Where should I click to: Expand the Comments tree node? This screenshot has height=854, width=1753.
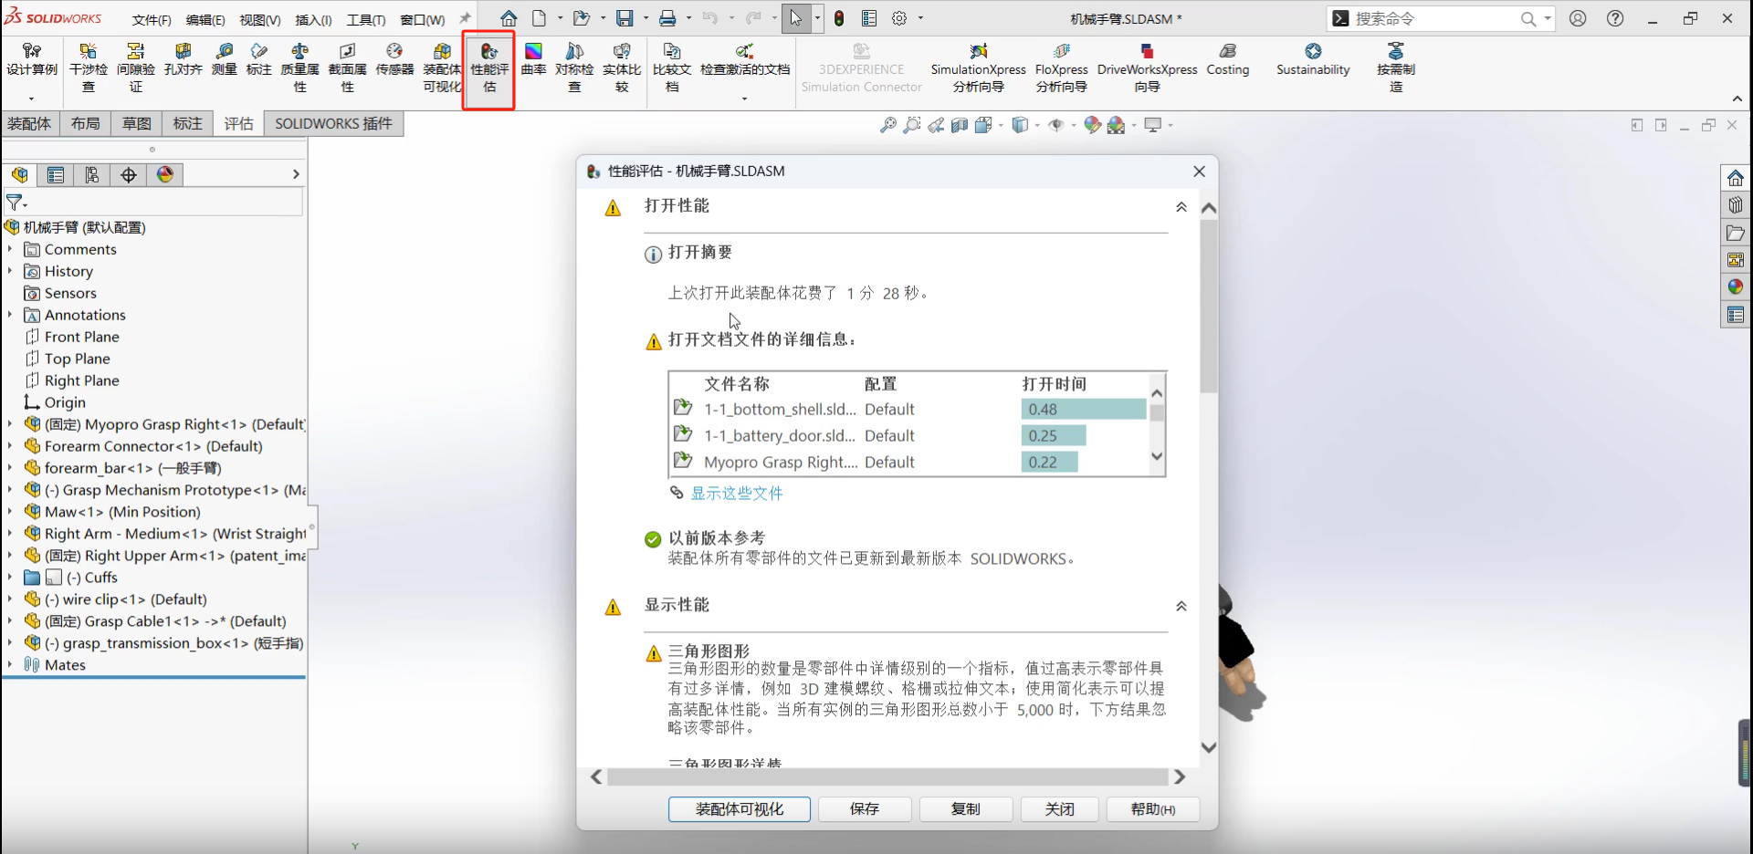click(10, 249)
